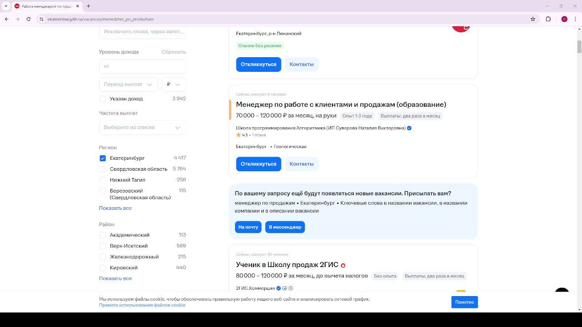Open the ruble currency dropdown
This screenshot has height=327, width=582.
point(174,84)
